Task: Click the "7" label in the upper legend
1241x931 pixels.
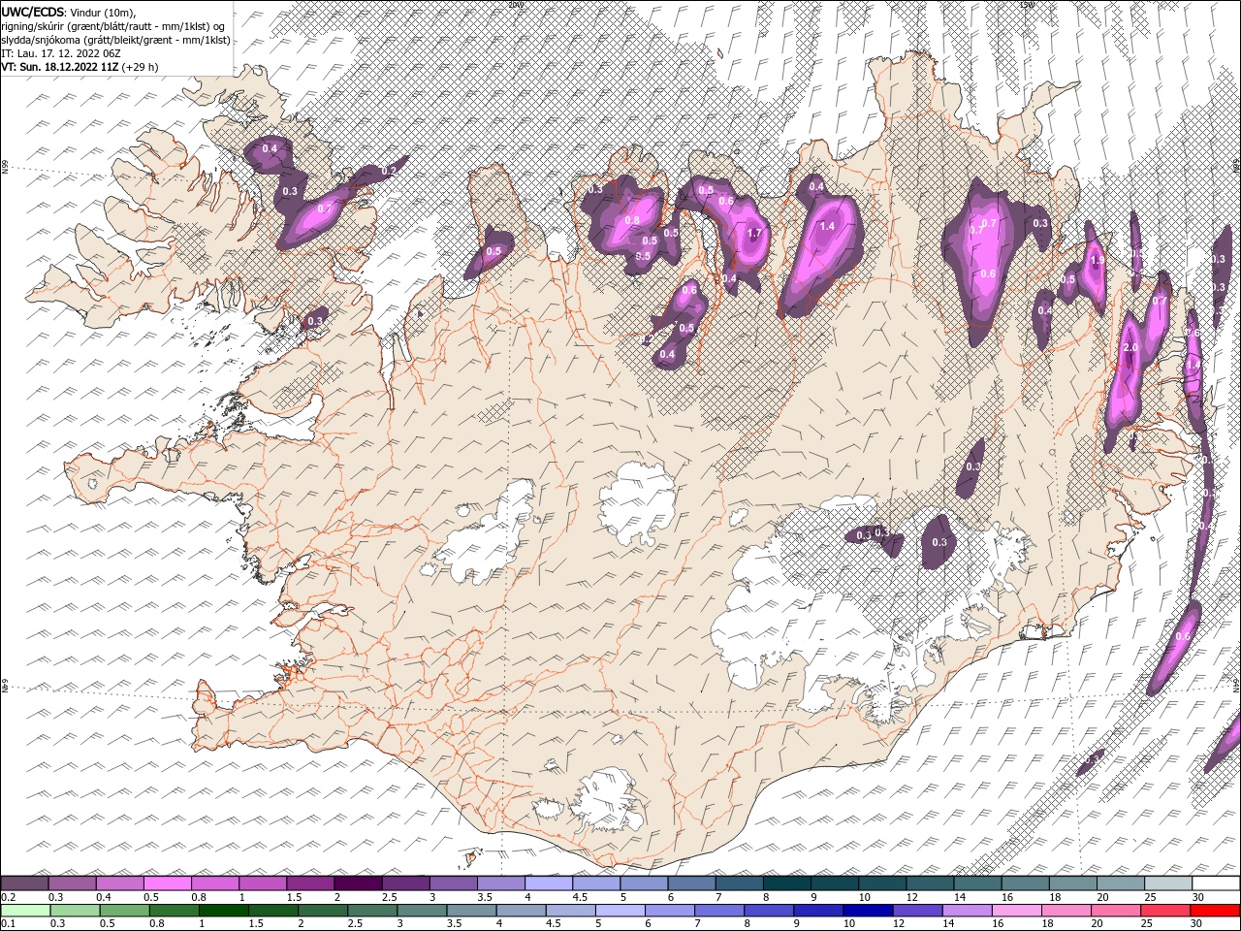Action: click(718, 897)
